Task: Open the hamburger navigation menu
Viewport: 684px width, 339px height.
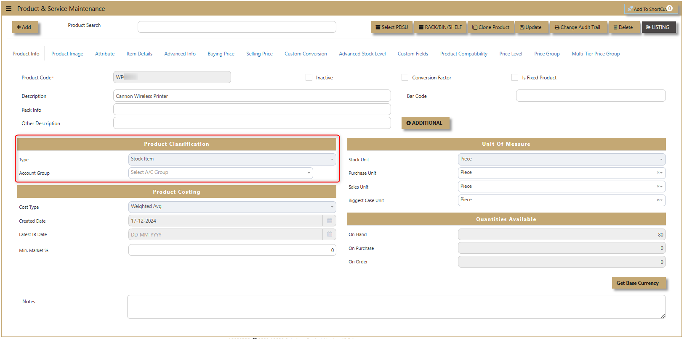Action: pyautogui.click(x=8, y=9)
